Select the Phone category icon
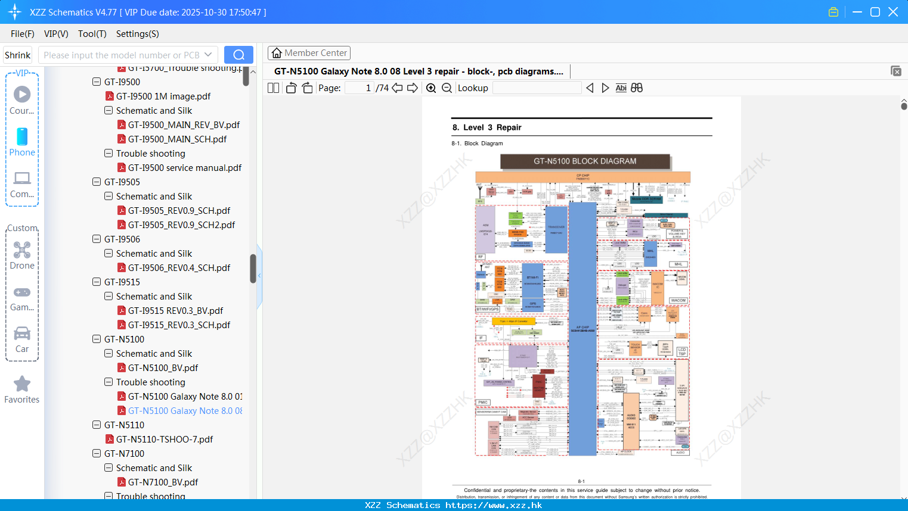The height and width of the screenshot is (511, 908). 22,142
